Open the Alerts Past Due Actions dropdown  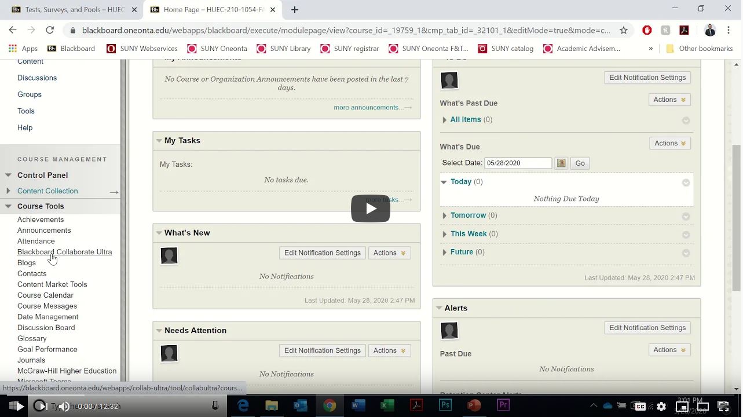[669, 350]
